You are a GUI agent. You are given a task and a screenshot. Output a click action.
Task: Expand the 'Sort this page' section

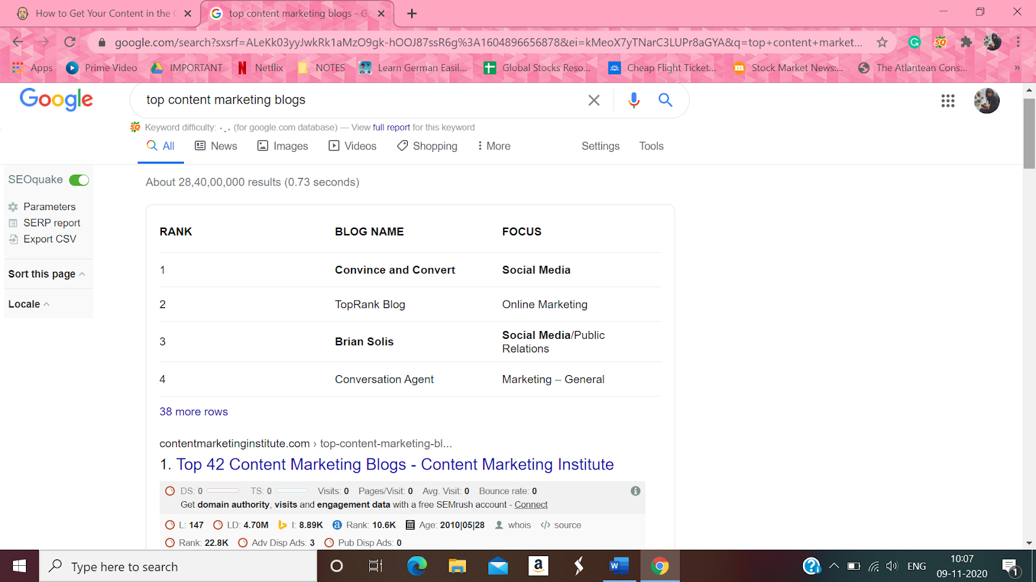tap(47, 274)
